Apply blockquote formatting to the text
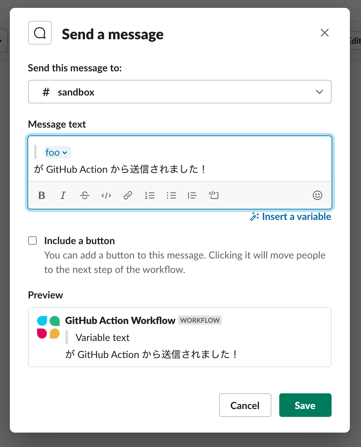Screen dimensions: 361x447 (x=192, y=195)
